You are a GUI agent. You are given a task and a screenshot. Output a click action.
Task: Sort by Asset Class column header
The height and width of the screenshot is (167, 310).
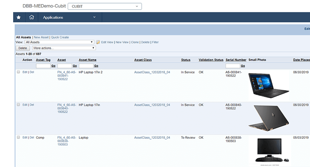[x=143, y=60]
